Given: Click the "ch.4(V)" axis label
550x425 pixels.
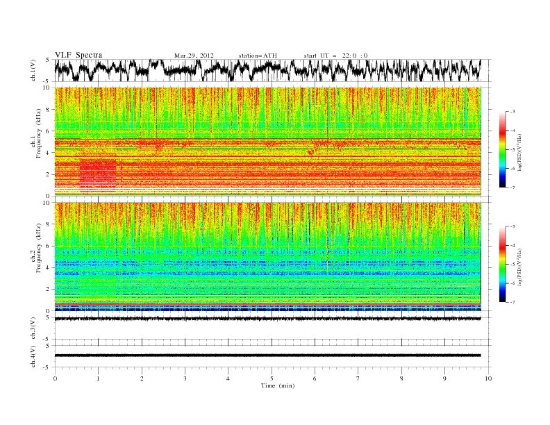Looking at the screenshot, I should 33,356.
